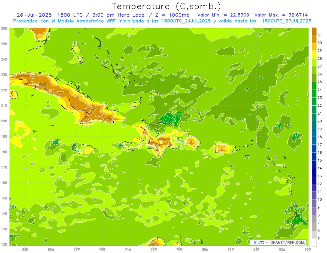Click the 'Valor Min. = 22.8309' value

coord(223,15)
